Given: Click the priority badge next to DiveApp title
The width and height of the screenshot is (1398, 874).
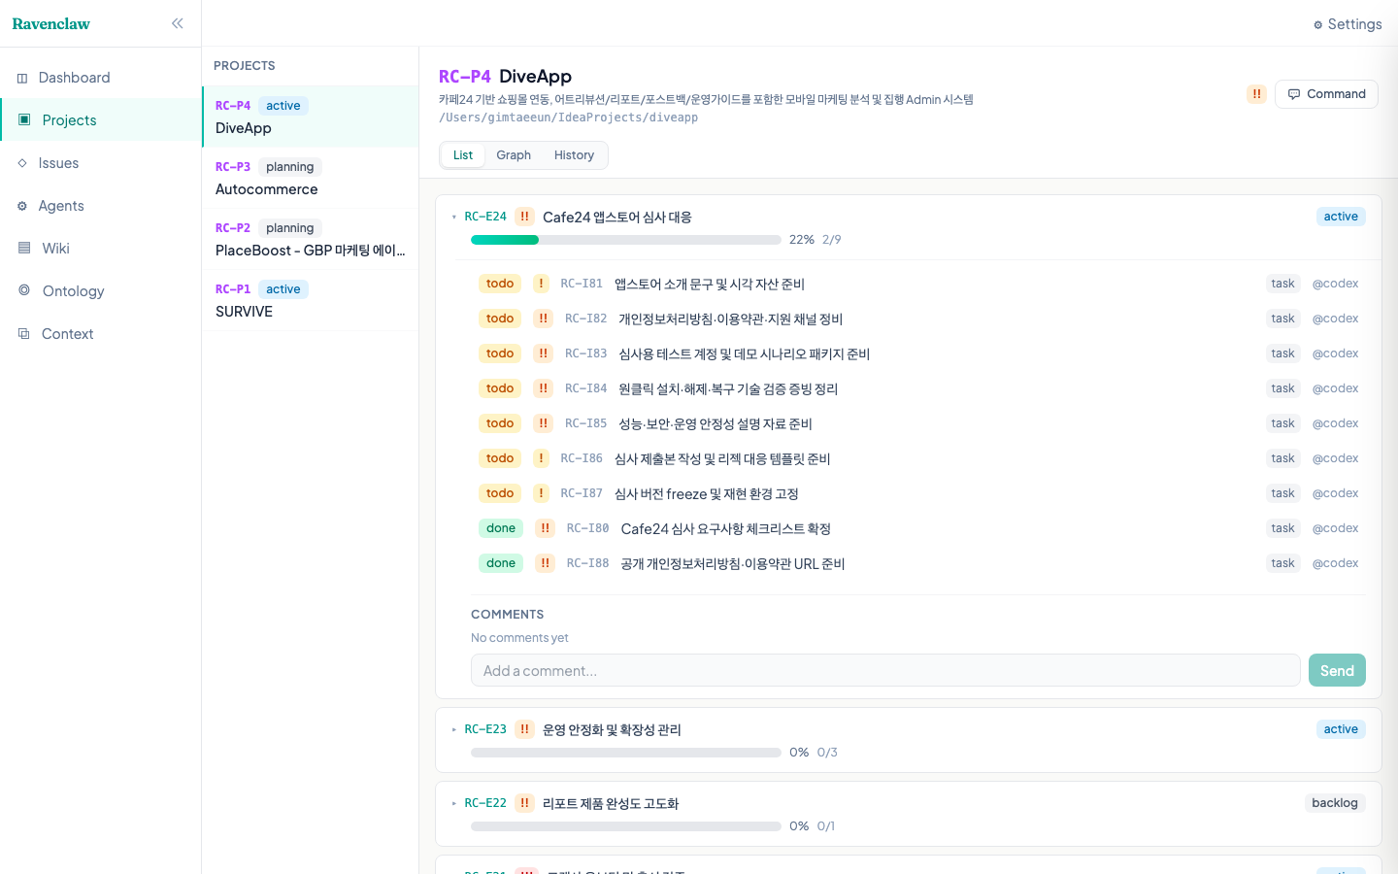Looking at the screenshot, I should click(x=1256, y=93).
